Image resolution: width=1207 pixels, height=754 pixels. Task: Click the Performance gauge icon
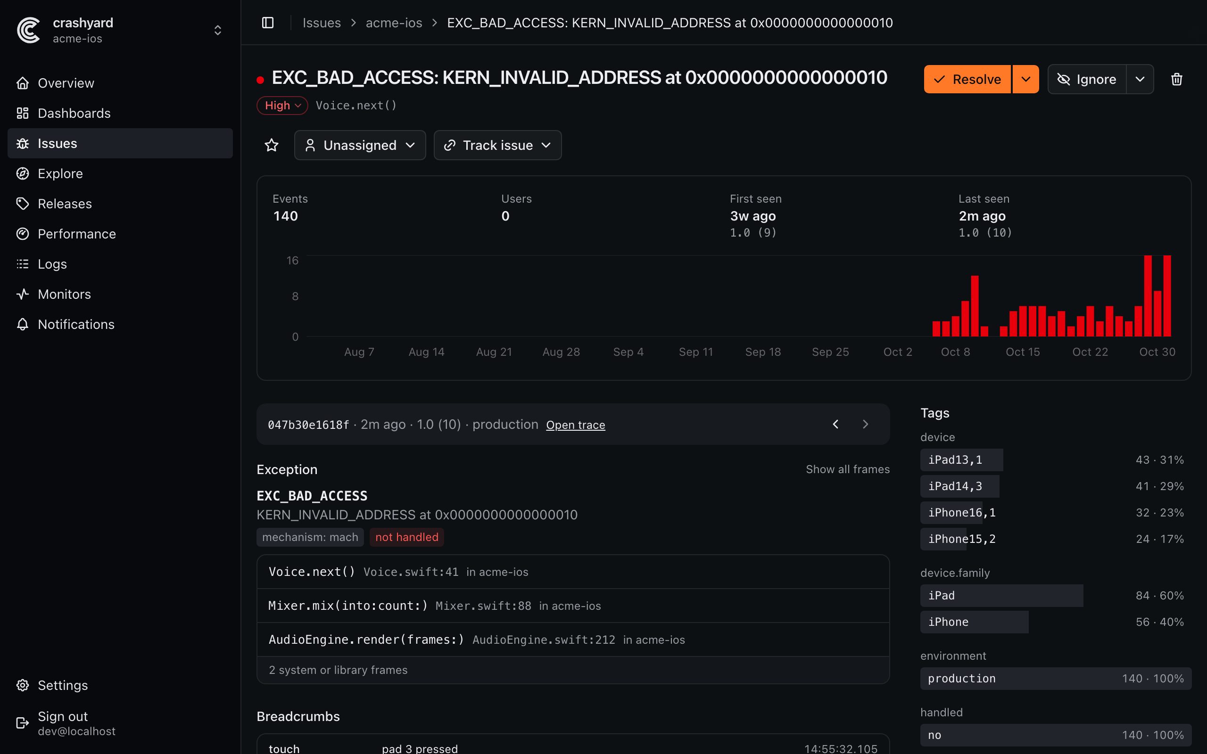(23, 234)
